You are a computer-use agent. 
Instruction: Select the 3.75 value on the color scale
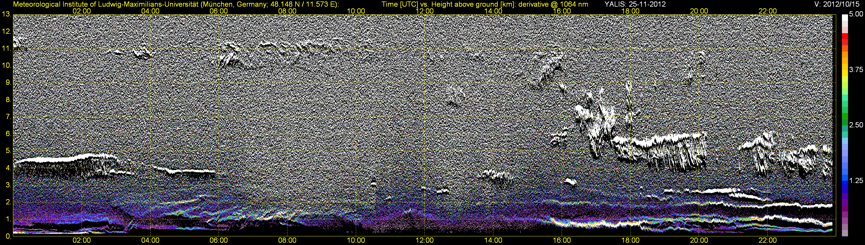856,70
